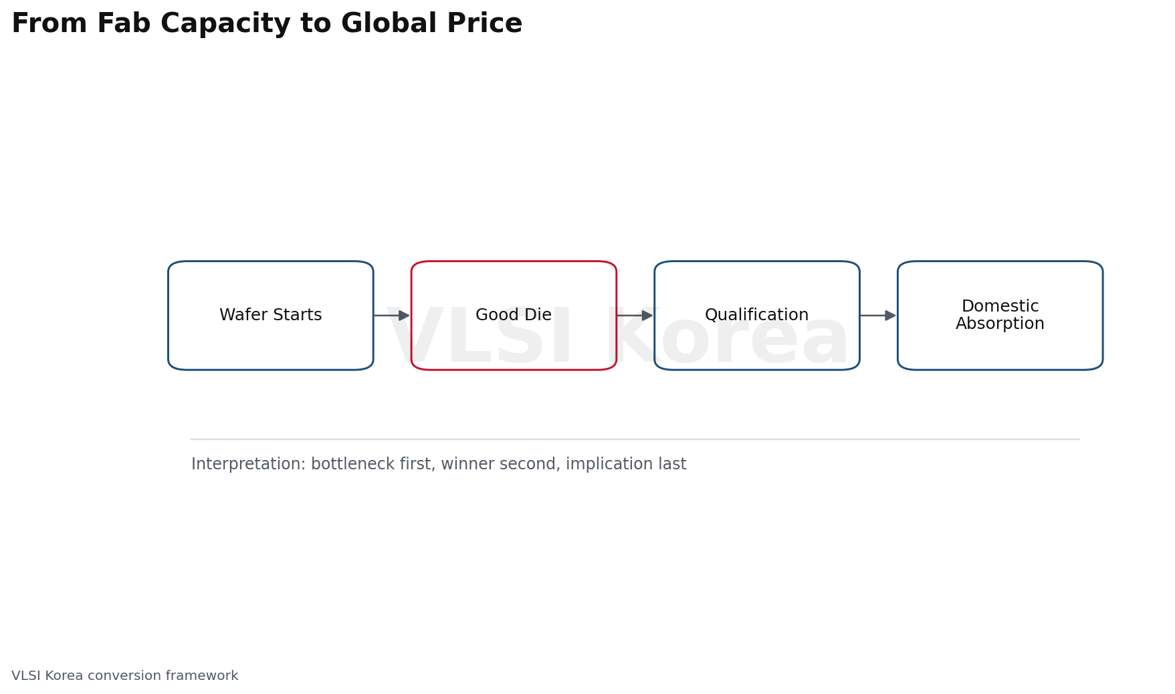Click "conversion framework" in the footer

(x=163, y=676)
